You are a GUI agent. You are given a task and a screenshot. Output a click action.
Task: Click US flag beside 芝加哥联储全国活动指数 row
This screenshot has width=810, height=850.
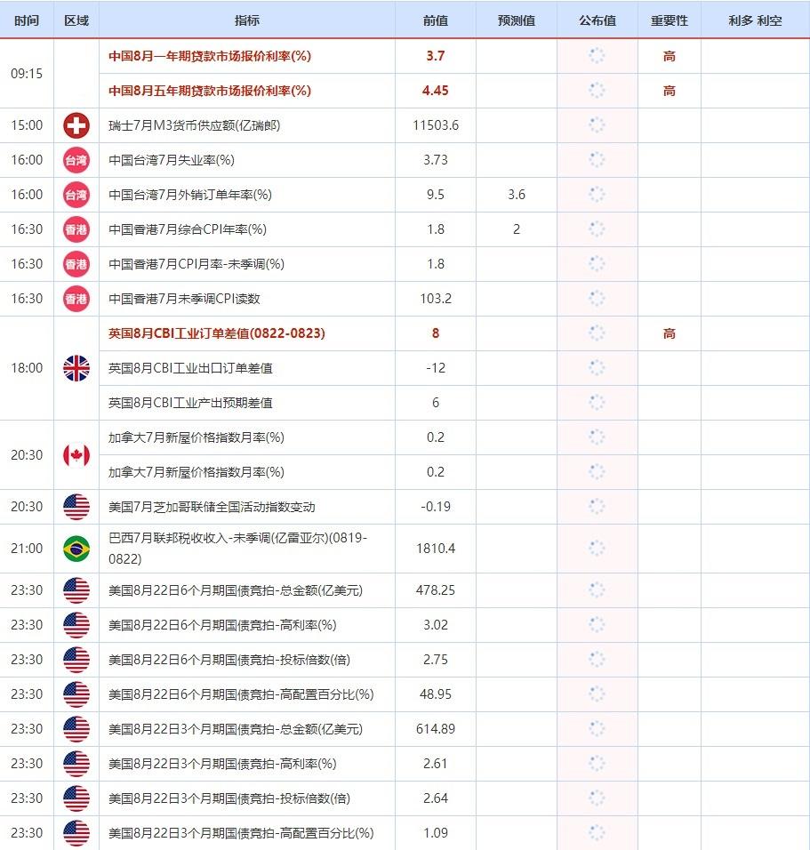point(76,507)
